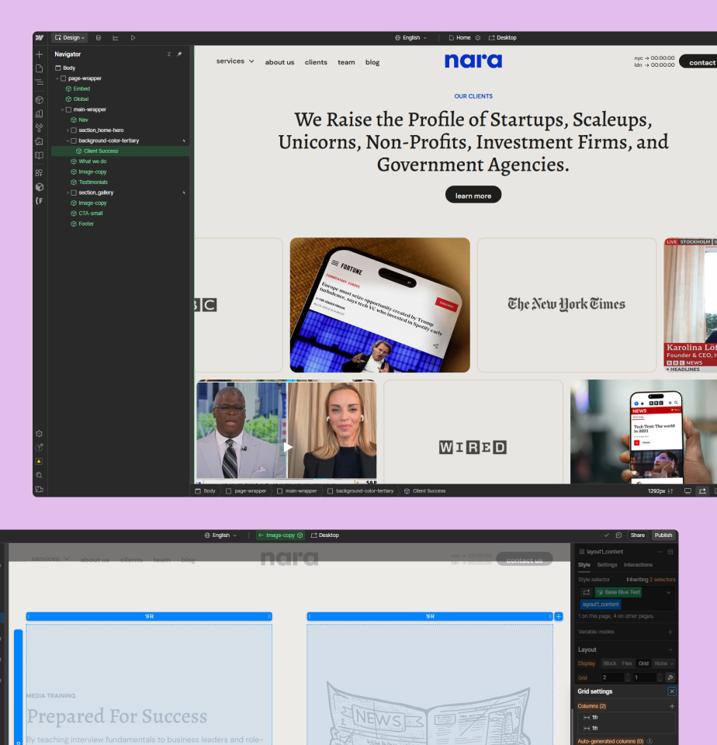Switch to the Interactions tab

(638, 565)
